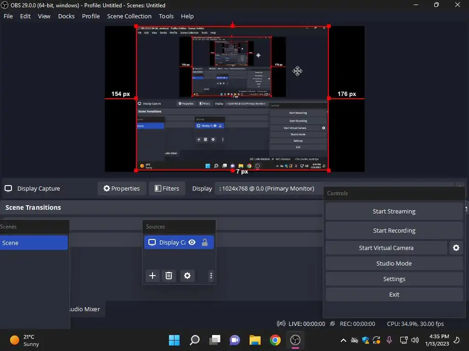Open the Scene Collection menu
469x351 pixels.
[129, 16]
